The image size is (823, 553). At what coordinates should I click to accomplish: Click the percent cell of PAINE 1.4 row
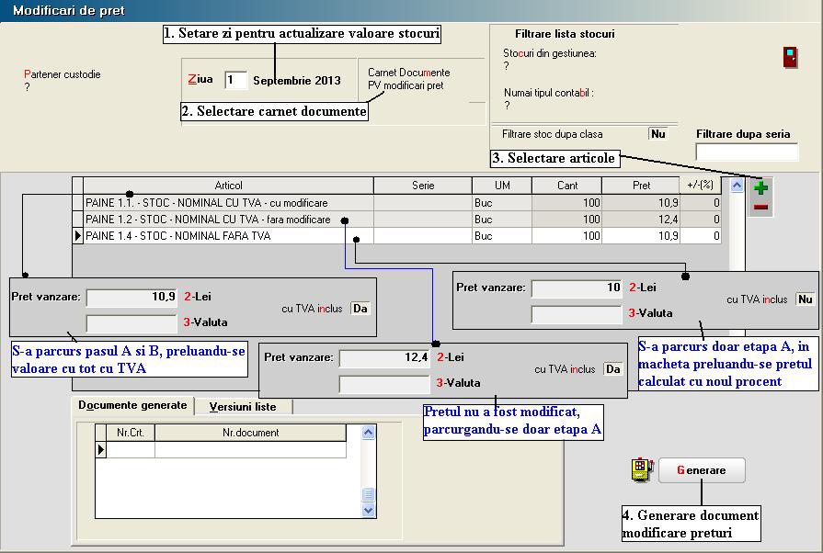point(701,236)
